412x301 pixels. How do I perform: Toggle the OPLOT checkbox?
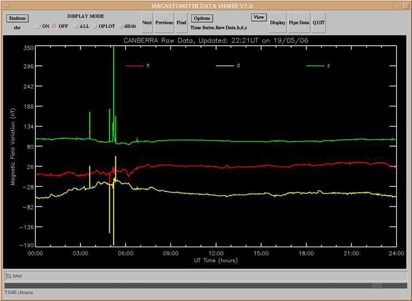(x=94, y=26)
